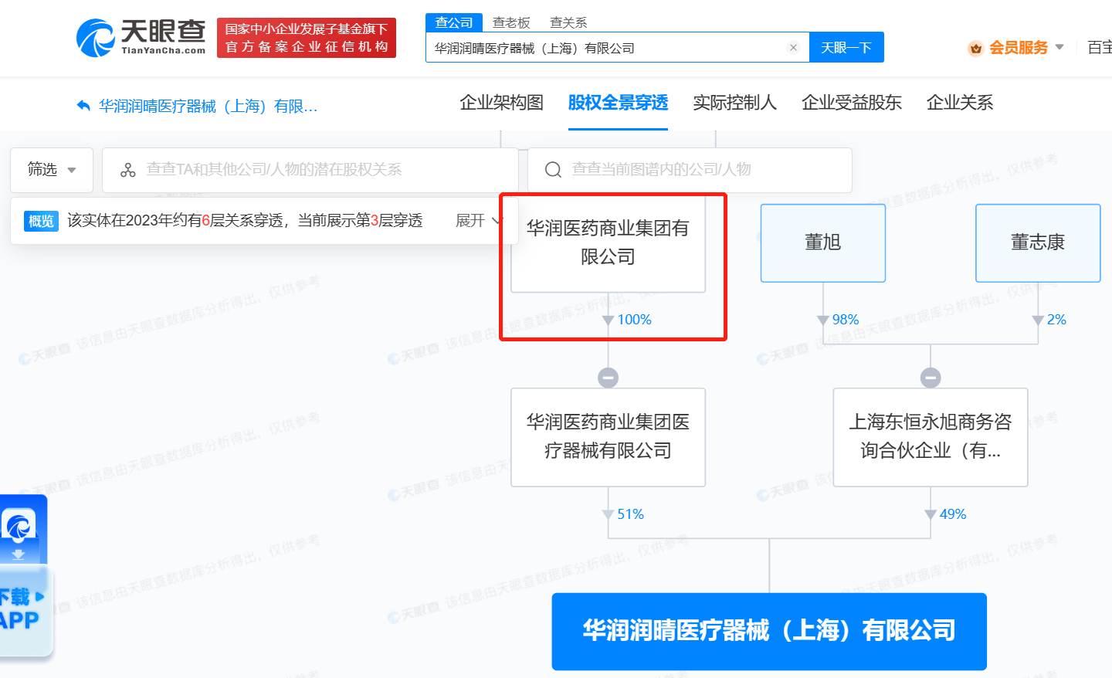This screenshot has height=678, width=1112.
Task: Open the 企业关系 tab
Action: click(960, 103)
